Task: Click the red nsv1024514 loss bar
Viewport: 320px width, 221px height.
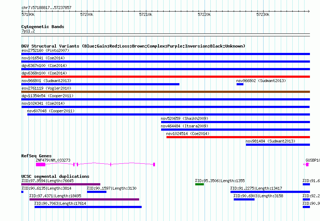Action: click(x=238, y=137)
